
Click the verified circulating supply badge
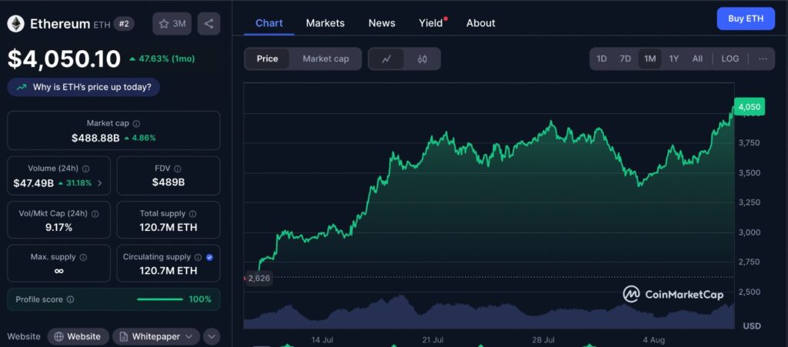coord(209,257)
